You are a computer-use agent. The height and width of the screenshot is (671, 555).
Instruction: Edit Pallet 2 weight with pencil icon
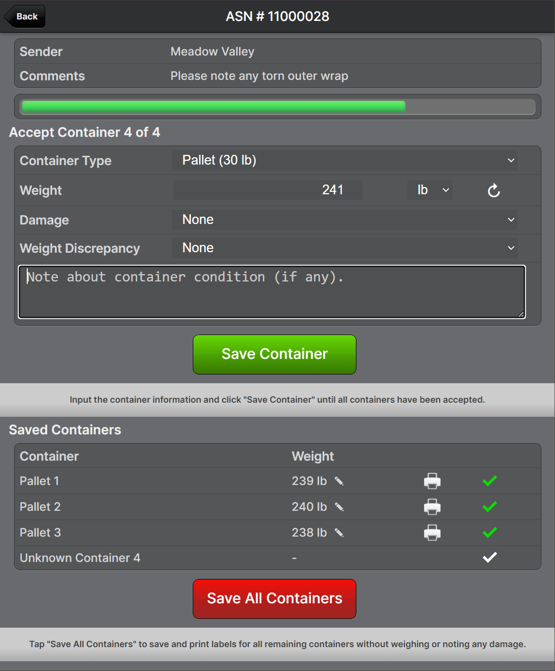(x=339, y=507)
